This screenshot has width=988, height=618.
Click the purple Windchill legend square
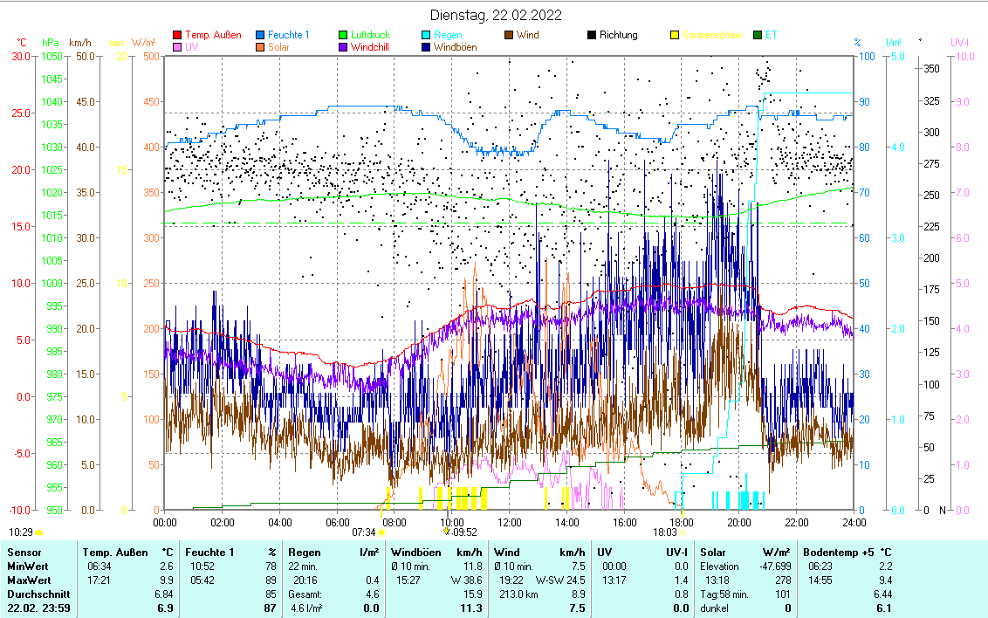pos(344,47)
